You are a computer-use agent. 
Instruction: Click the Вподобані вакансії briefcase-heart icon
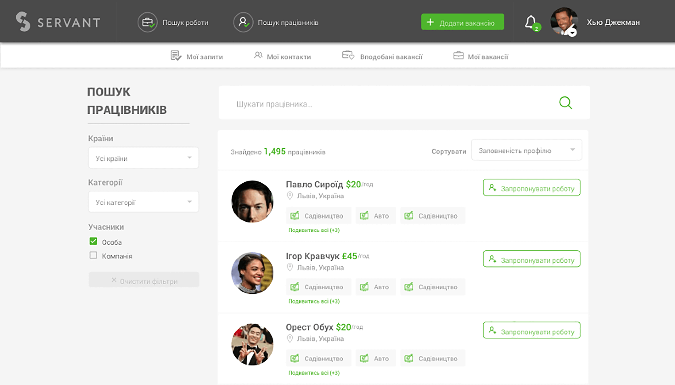tap(348, 56)
